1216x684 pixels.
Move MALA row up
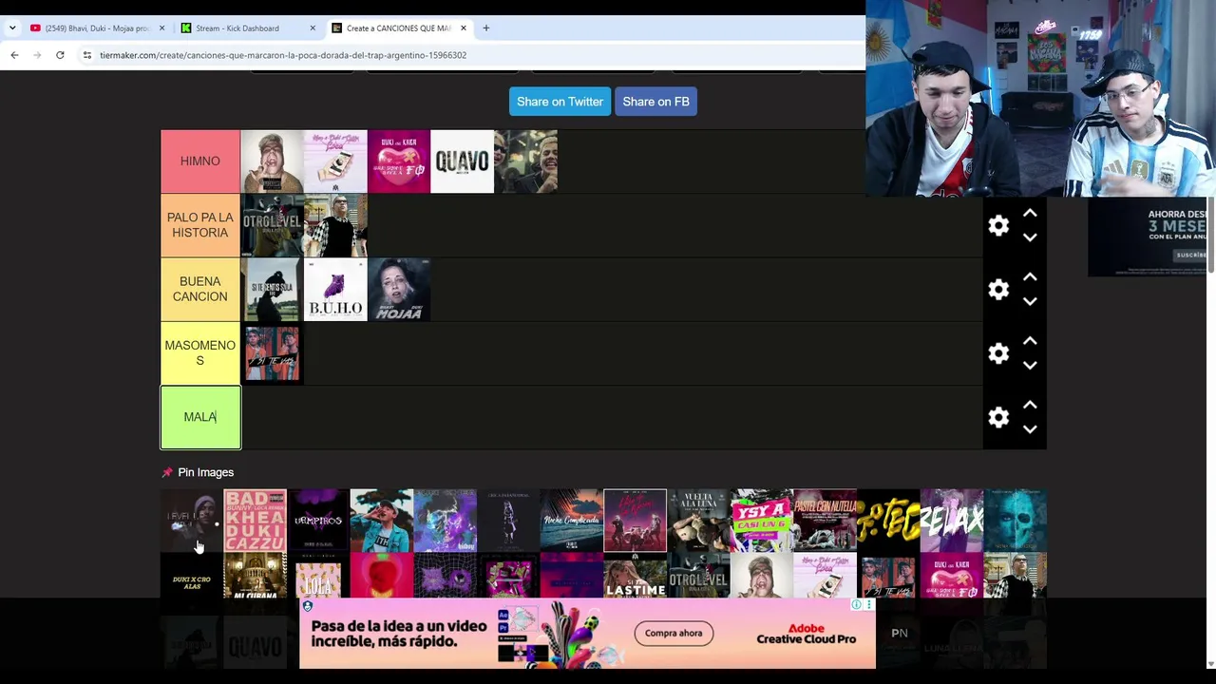(1030, 405)
